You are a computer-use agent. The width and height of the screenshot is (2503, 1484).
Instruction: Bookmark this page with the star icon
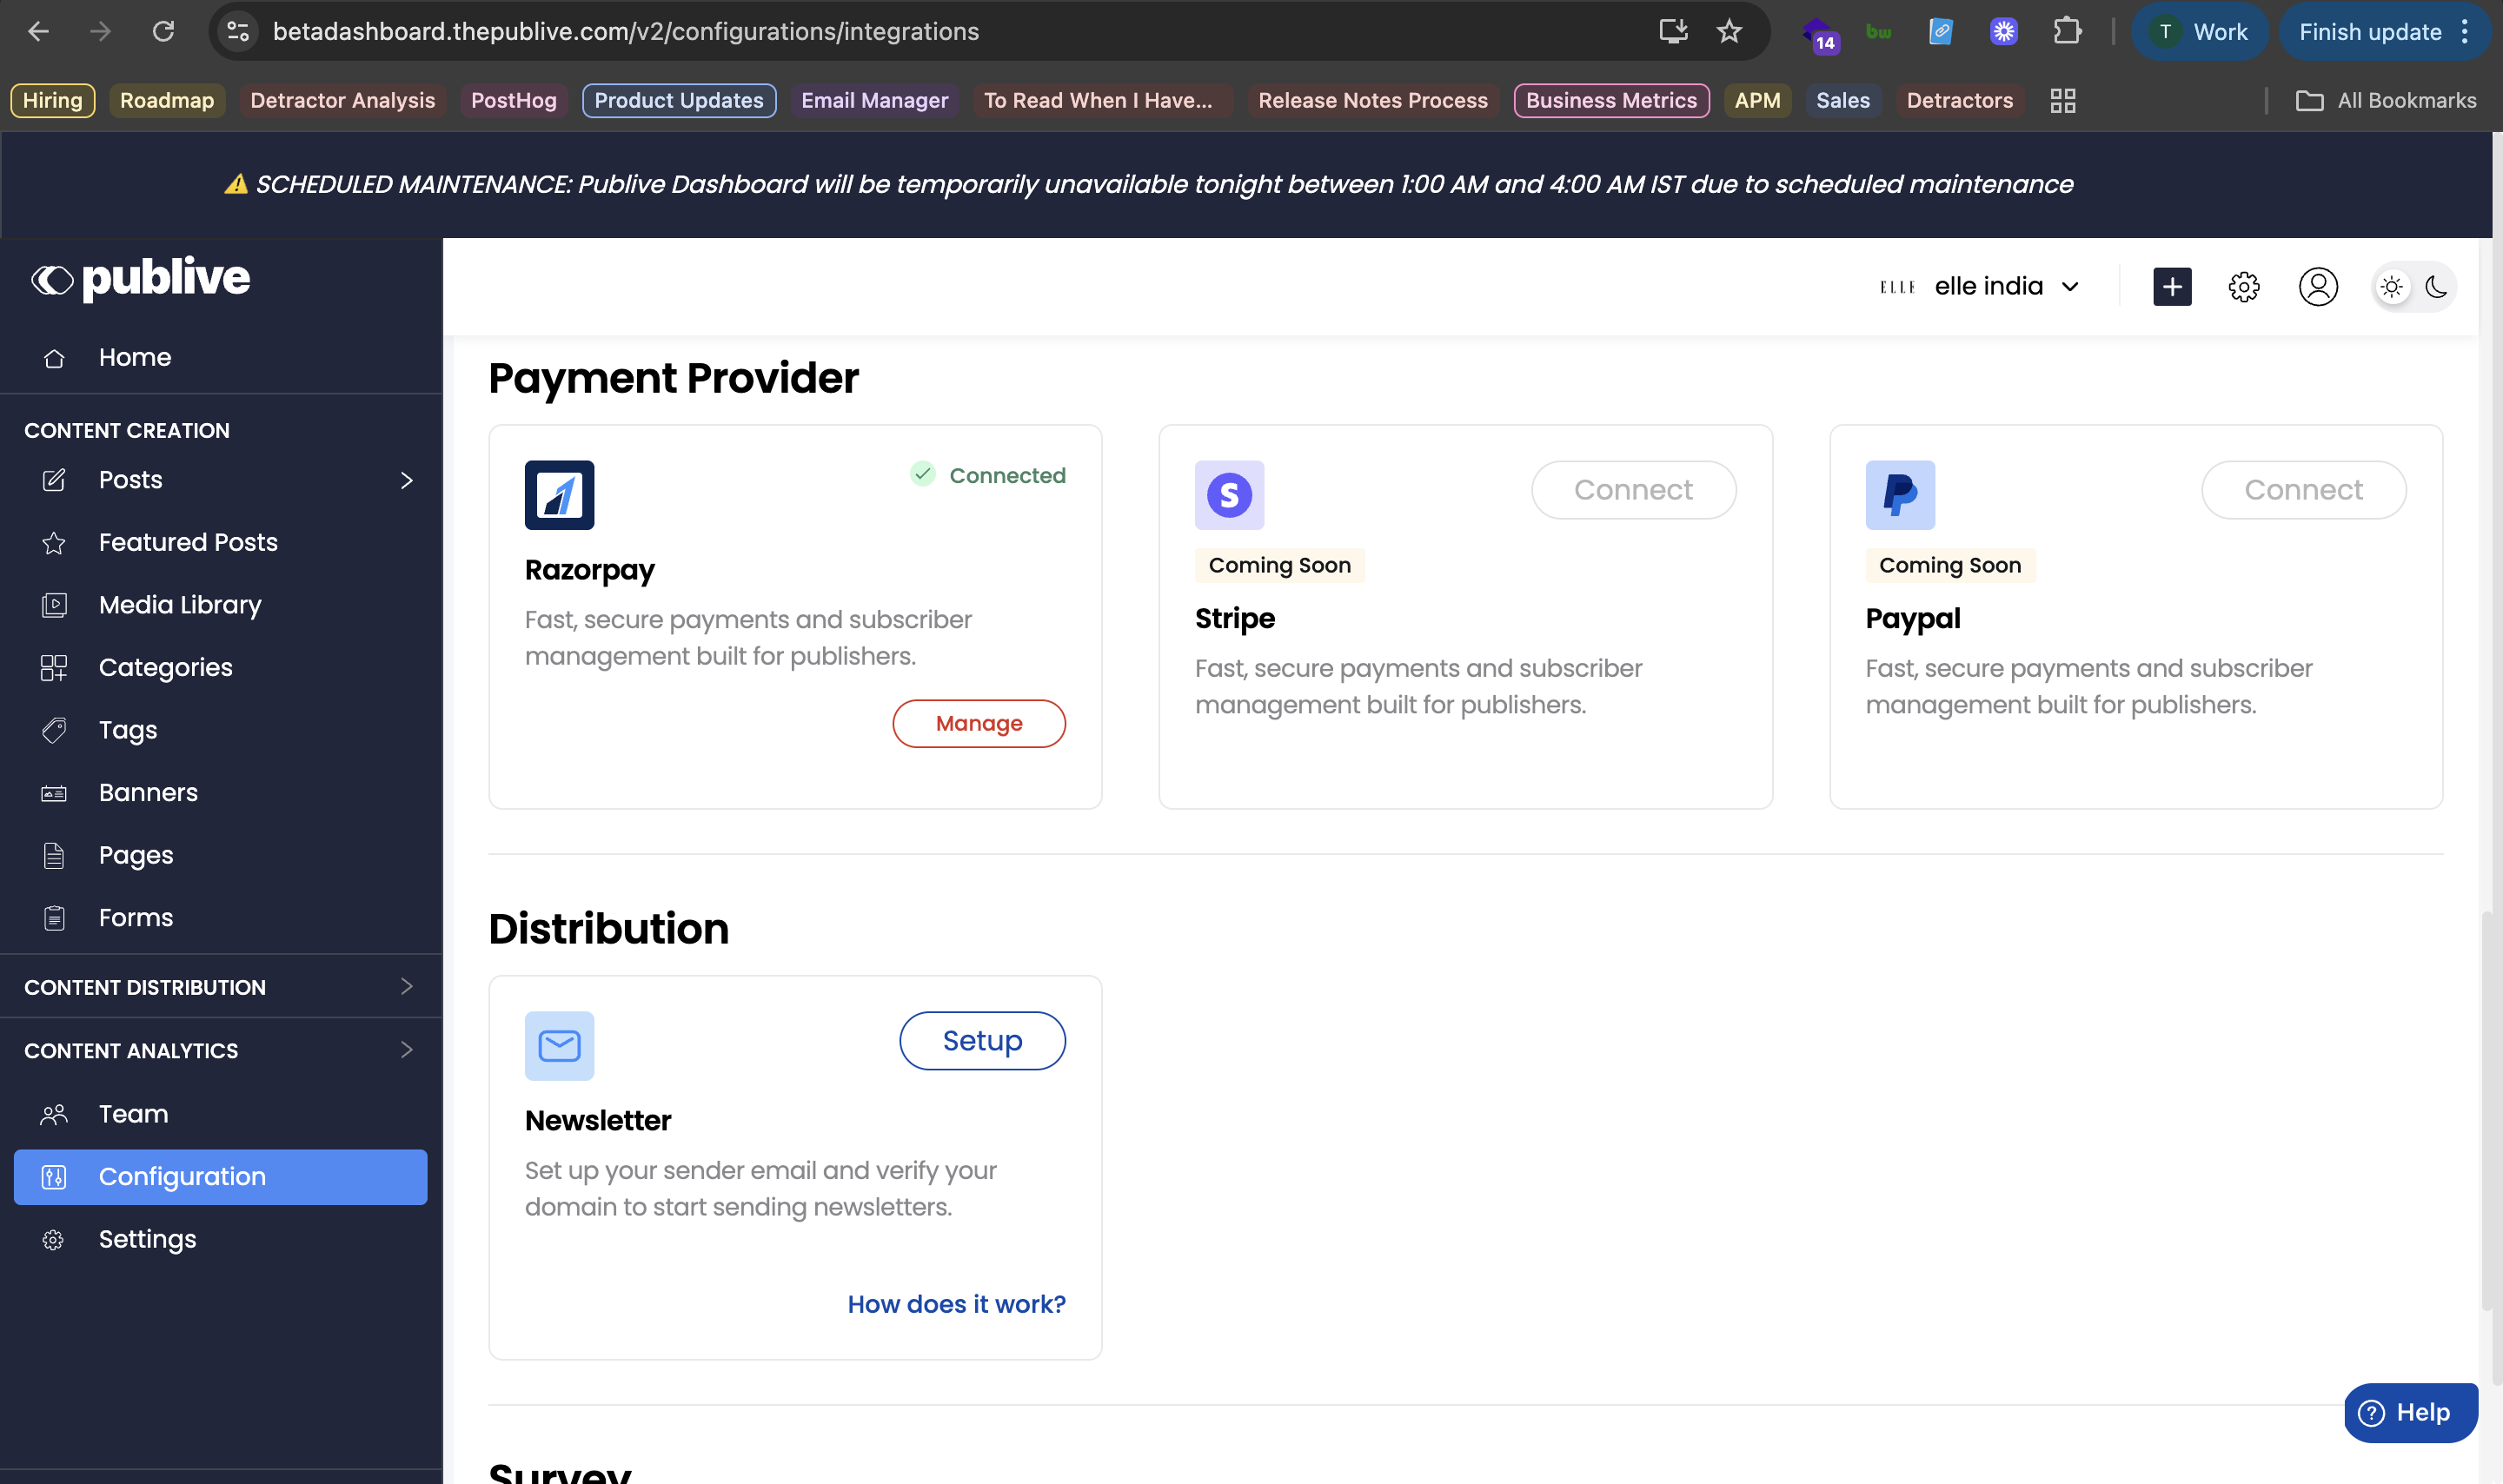1729,32
